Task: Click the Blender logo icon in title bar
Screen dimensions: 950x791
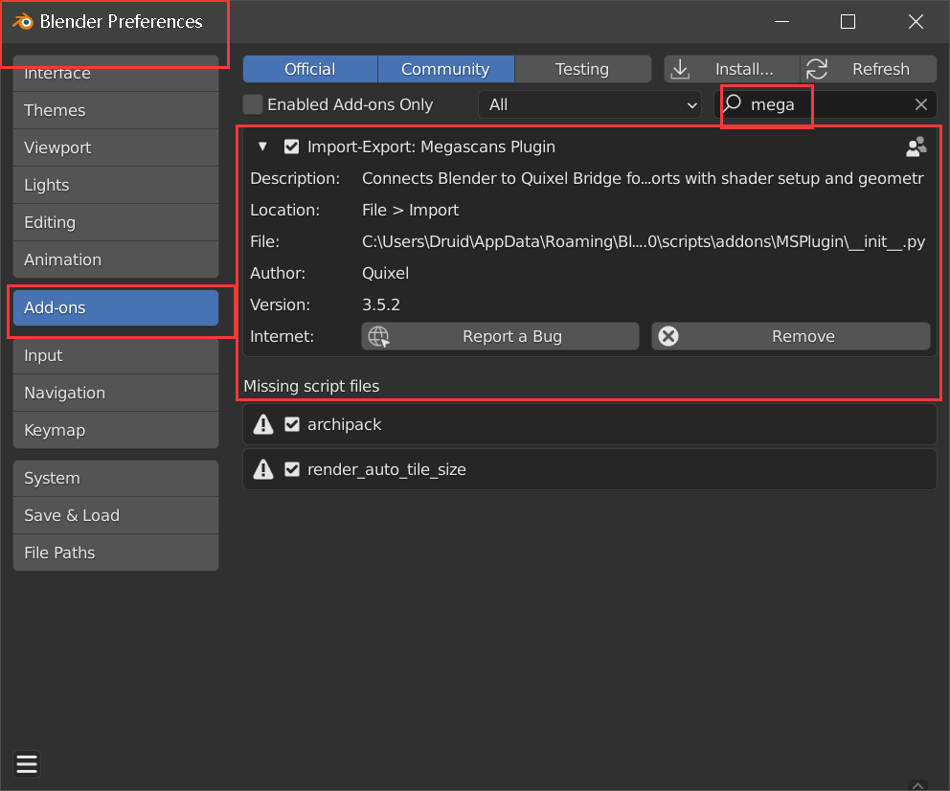Action: point(23,22)
